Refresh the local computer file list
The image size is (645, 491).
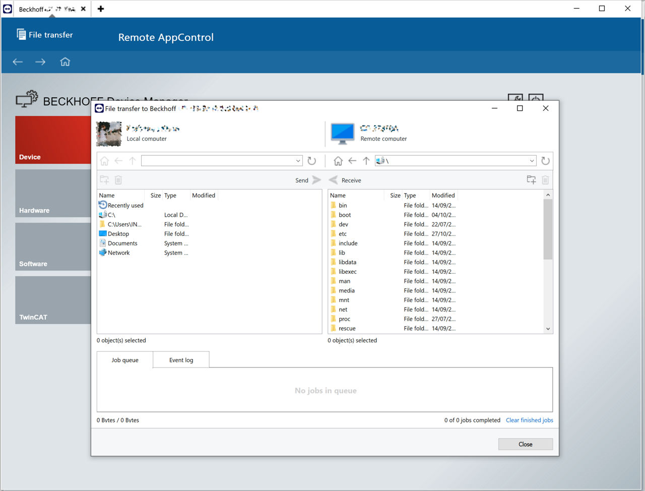(312, 161)
